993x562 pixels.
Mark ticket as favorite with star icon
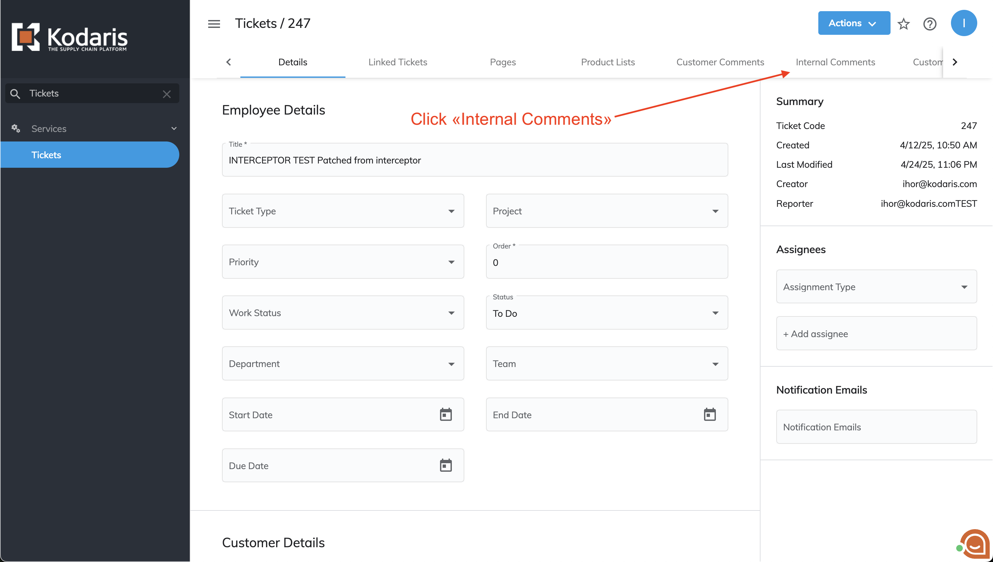[903, 24]
